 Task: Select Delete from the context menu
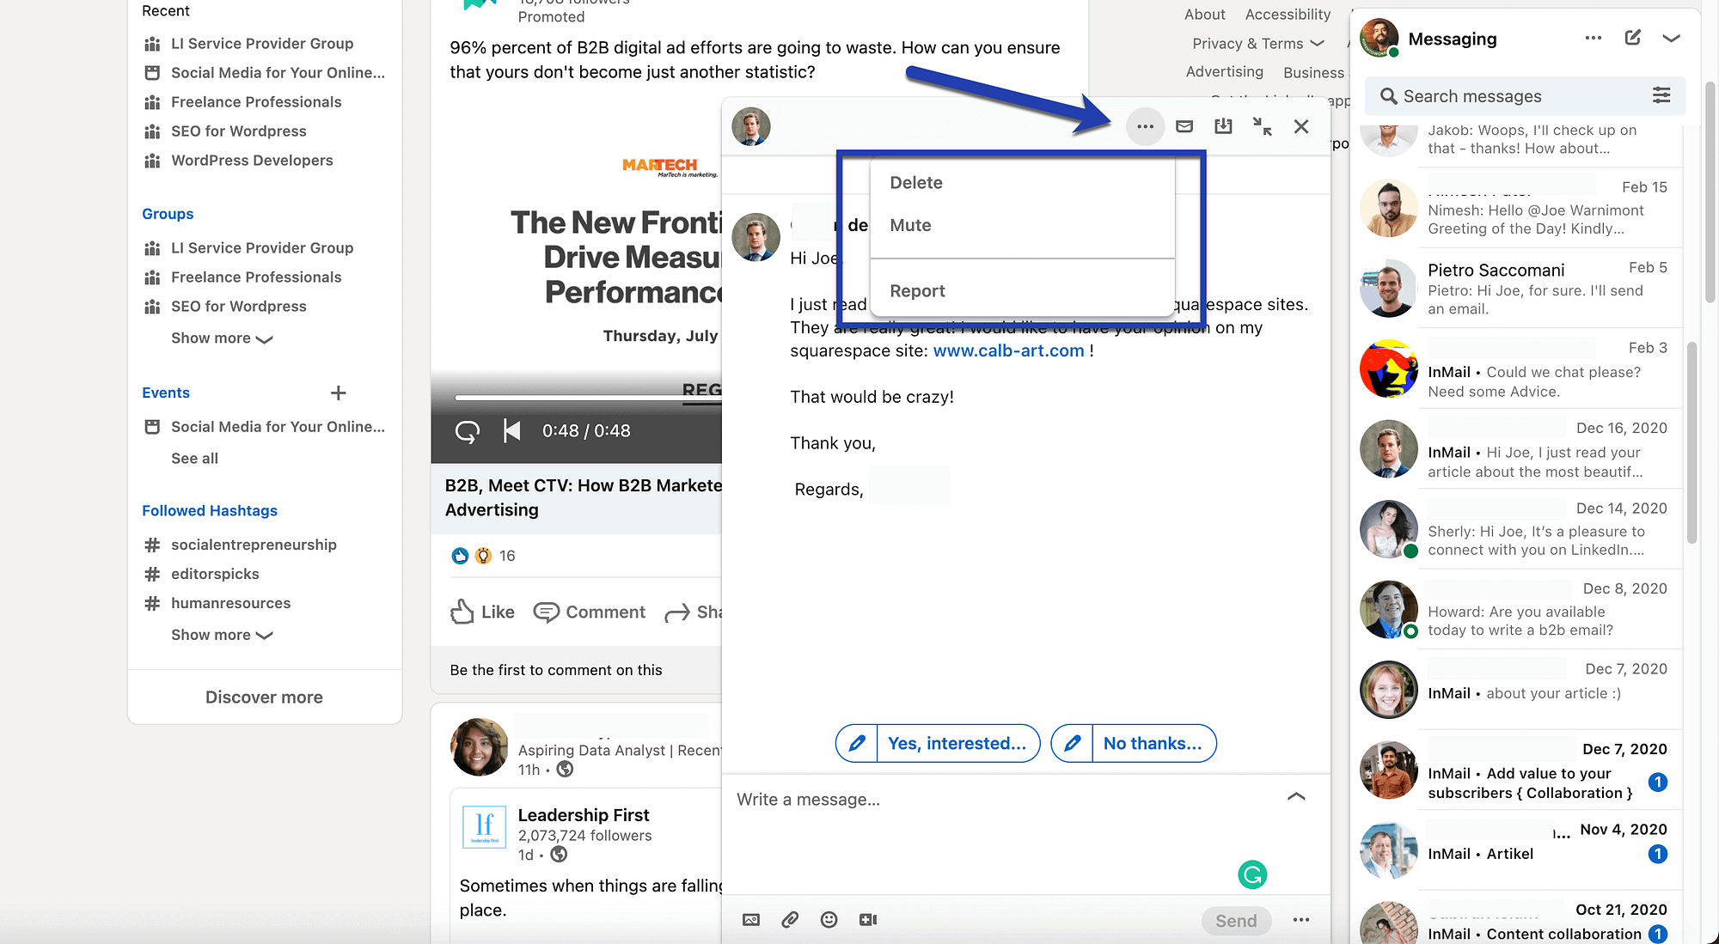coord(915,181)
